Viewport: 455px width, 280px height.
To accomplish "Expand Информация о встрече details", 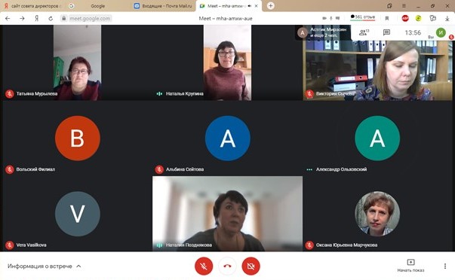I will click(45, 266).
